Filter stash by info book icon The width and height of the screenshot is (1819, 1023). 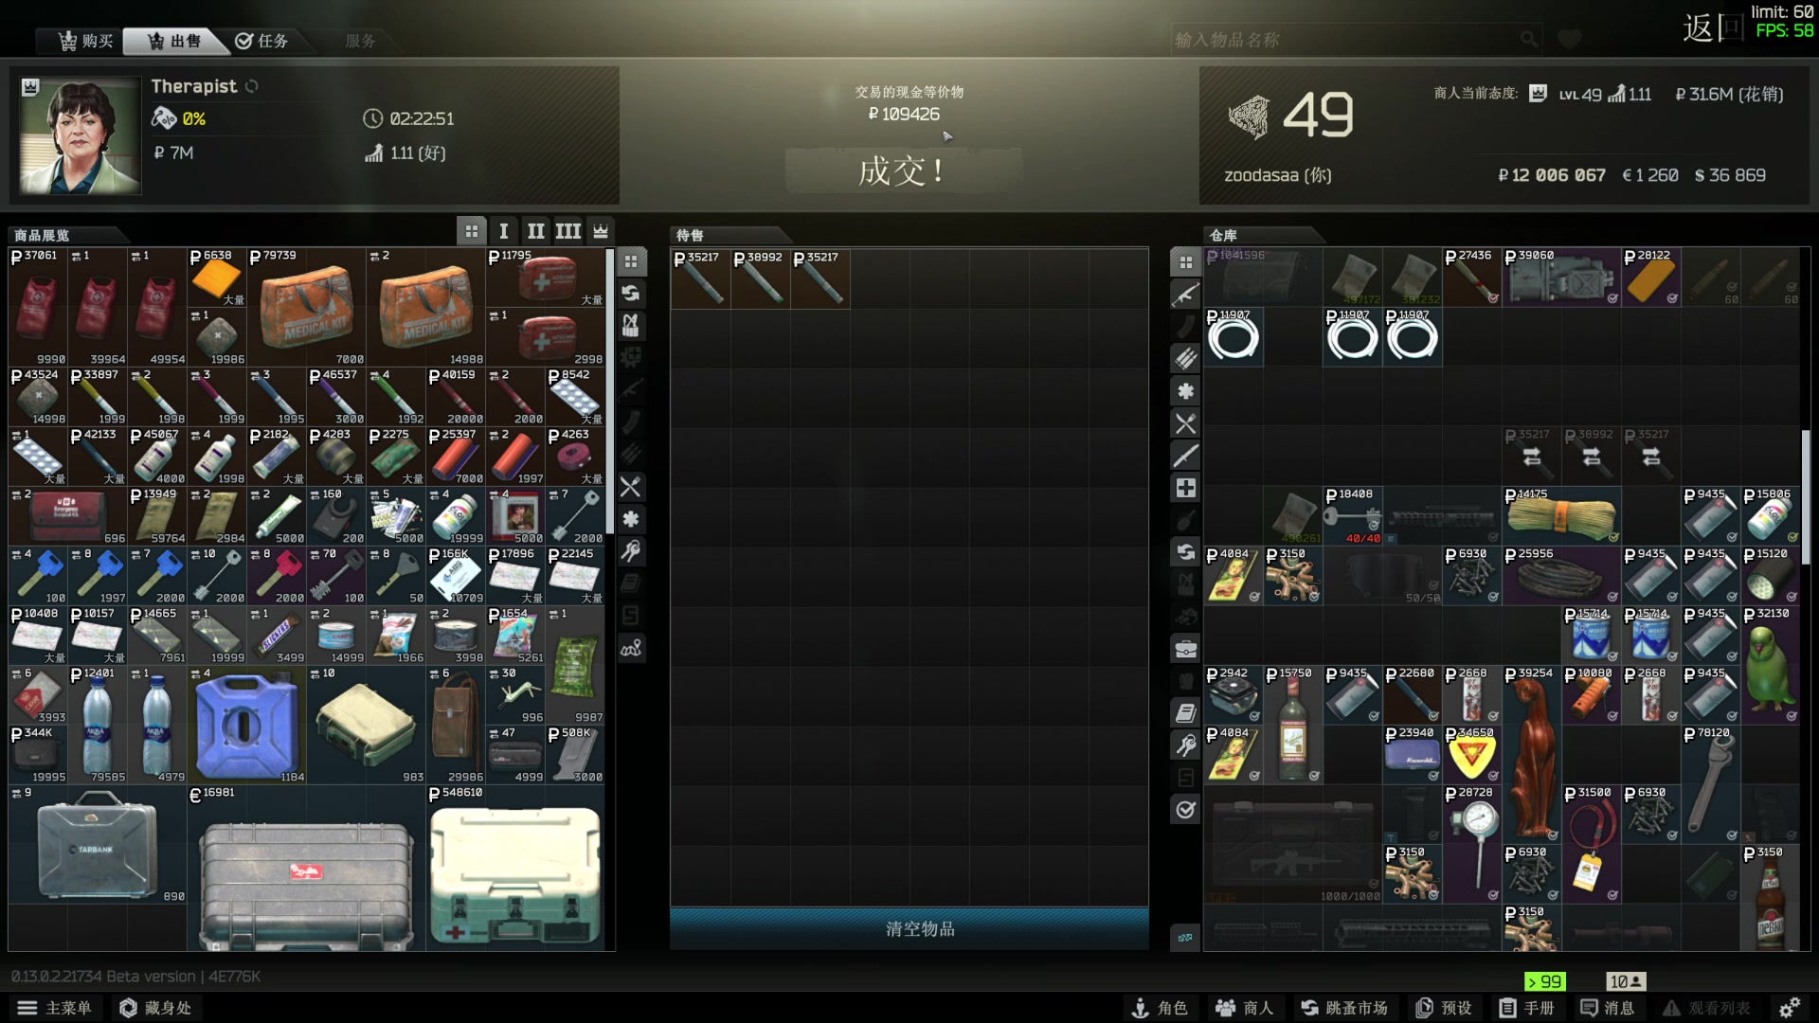1186,713
